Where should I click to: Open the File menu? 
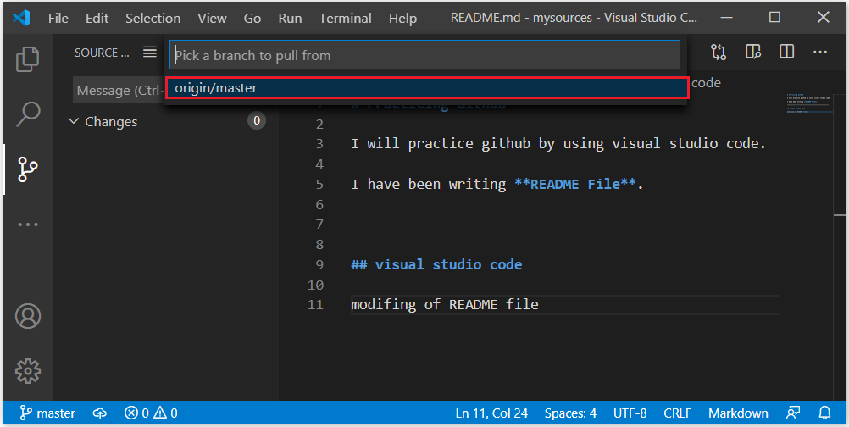coord(58,19)
